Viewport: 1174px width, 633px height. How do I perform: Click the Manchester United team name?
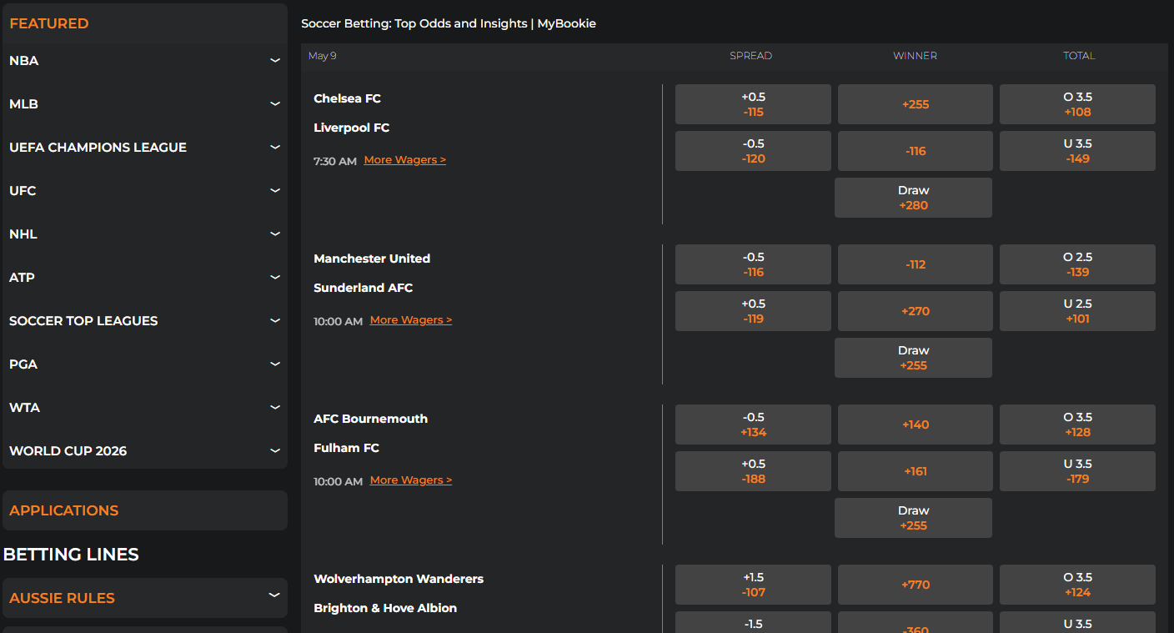[372, 259]
